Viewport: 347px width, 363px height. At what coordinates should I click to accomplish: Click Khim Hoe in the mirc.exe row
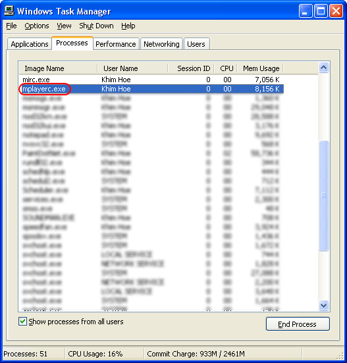tap(116, 80)
